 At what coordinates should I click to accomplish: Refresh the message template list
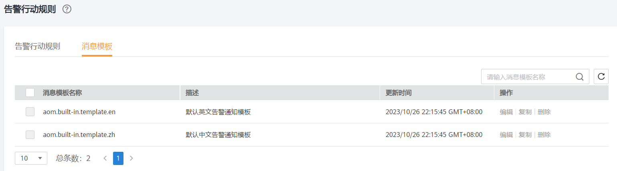pyautogui.click(x=601, y=76)
